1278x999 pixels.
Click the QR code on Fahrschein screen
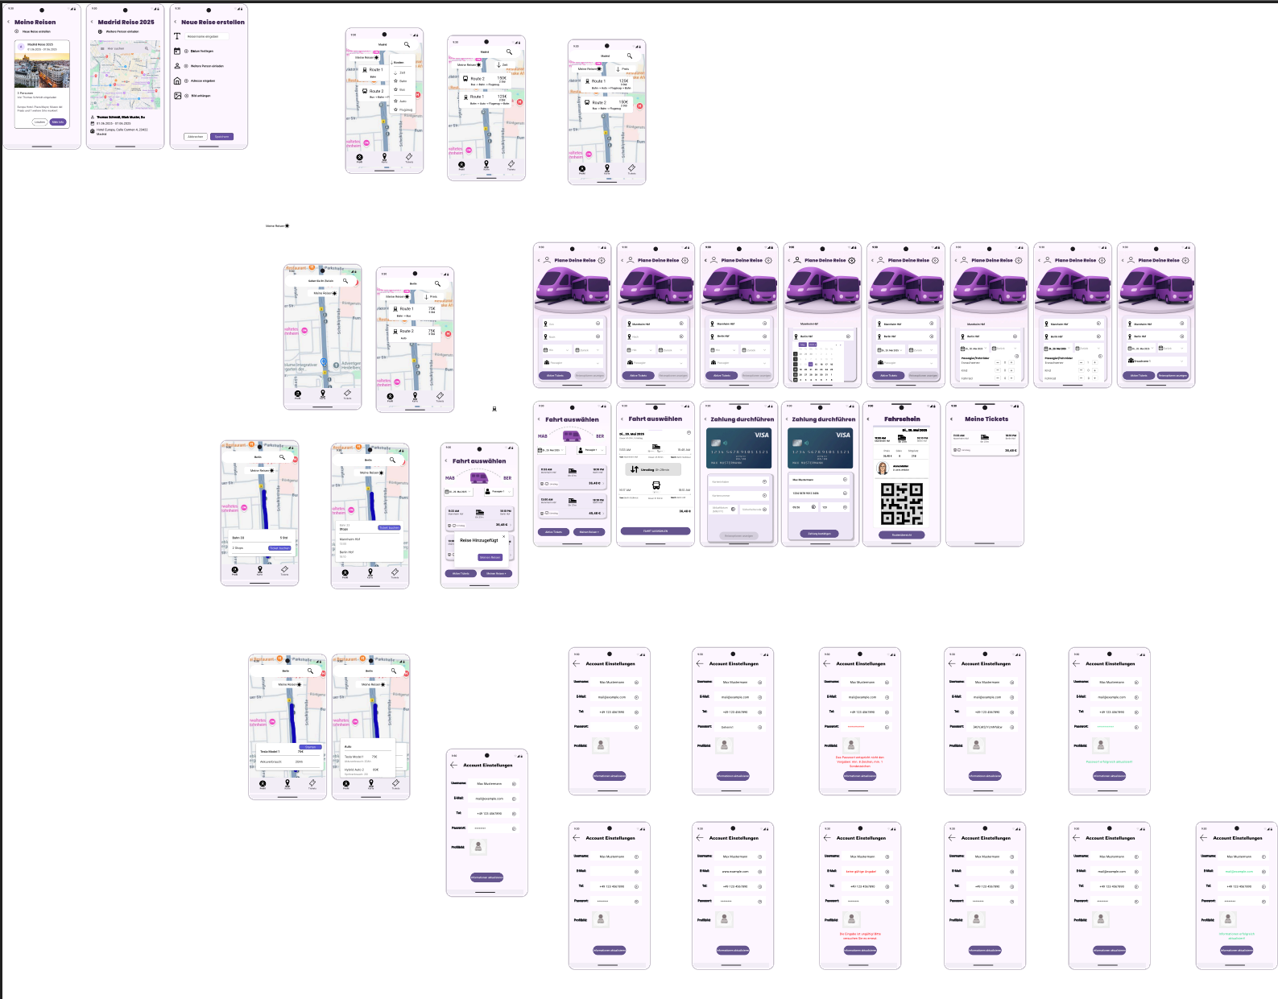click(901, 504)
